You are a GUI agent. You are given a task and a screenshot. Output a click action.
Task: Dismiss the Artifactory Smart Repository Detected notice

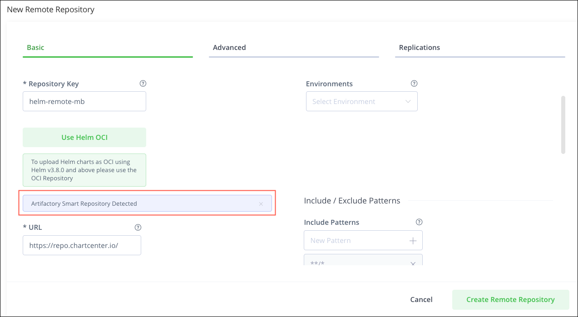coord(261,203)
